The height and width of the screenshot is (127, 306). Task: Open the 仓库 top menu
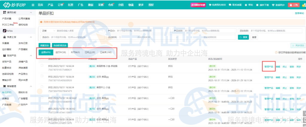(111, 5)
